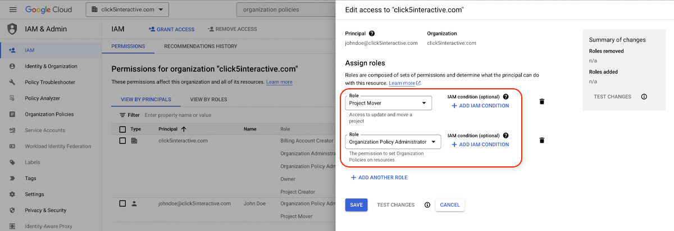The width and height of the screenshot is (674, 231).
Task: Click the Grant Access button
Action: coord(171,29)
